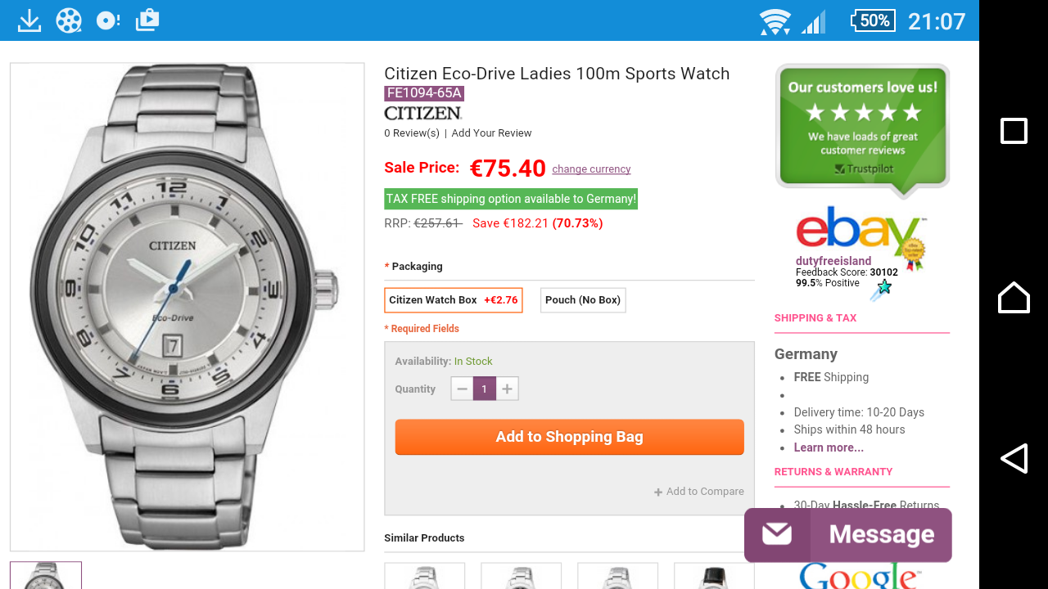Select Pouch (No Box) packaging option
Screen dimensions: 1048x589
[x=583, y=300]
